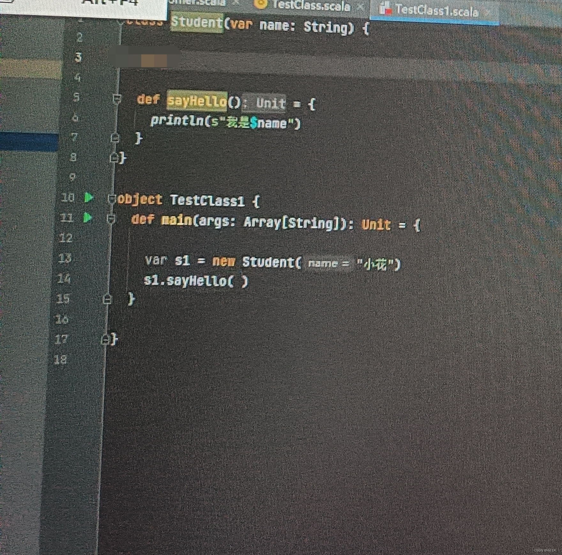
Task: Click main method fold end at line 15
Action: click(107, 299)
